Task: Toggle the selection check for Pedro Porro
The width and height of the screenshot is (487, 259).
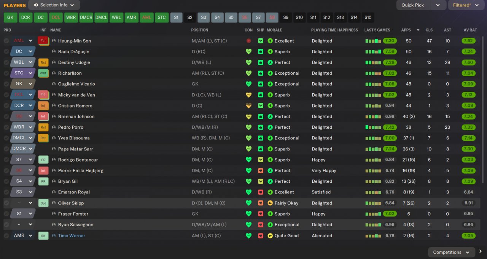Action: click(x=6, y=127)
